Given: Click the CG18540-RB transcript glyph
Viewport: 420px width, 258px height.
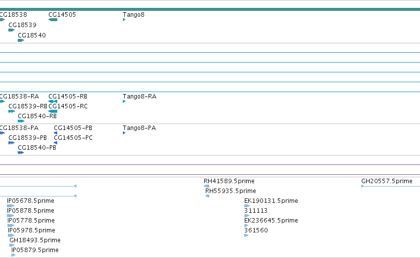Looking at the screenshot, I should pyautogui.click(x=21, y=122).
